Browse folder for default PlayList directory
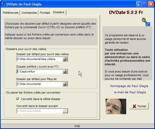Viewport: 155px width, 129px height. [x=65, y=84]
